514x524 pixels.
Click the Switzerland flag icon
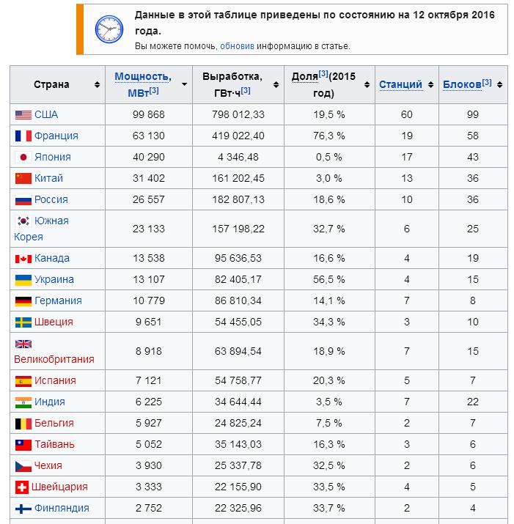click(22, 487)
